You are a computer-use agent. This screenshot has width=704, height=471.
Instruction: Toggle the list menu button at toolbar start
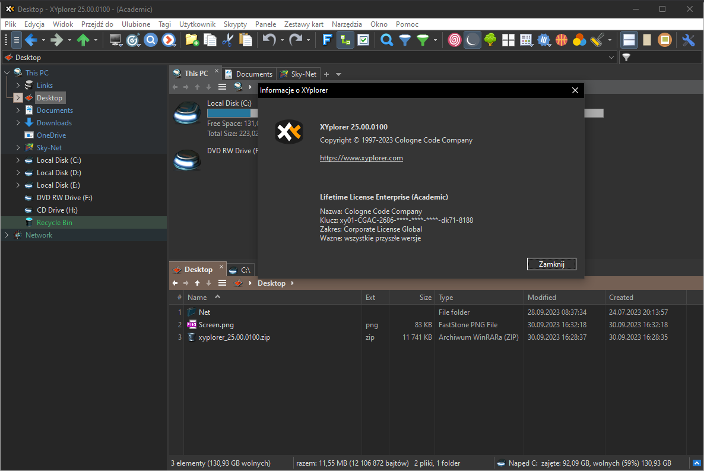[x=16, y=40]
